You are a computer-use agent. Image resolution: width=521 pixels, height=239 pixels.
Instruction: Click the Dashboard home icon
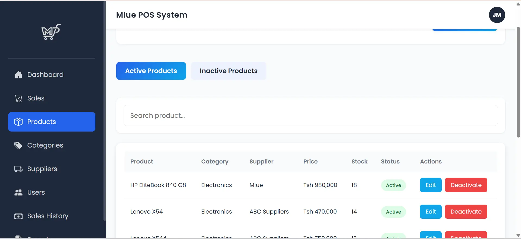18,75
